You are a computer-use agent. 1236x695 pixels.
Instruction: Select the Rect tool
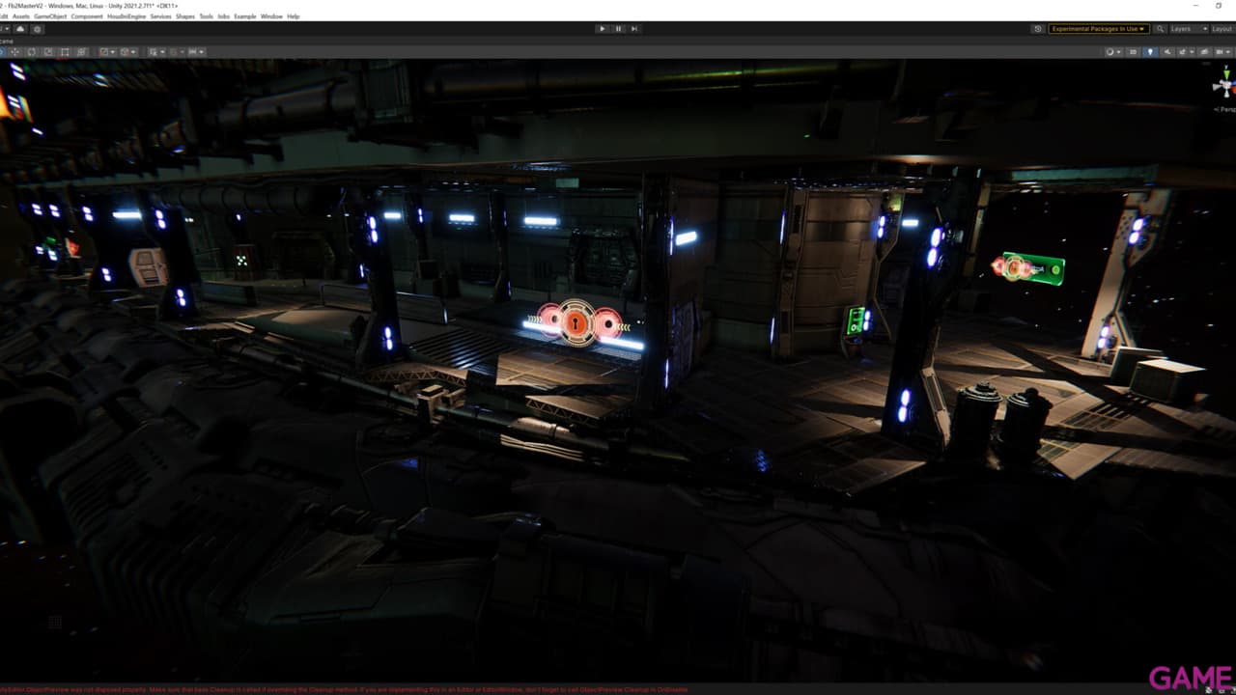[65, 52]
